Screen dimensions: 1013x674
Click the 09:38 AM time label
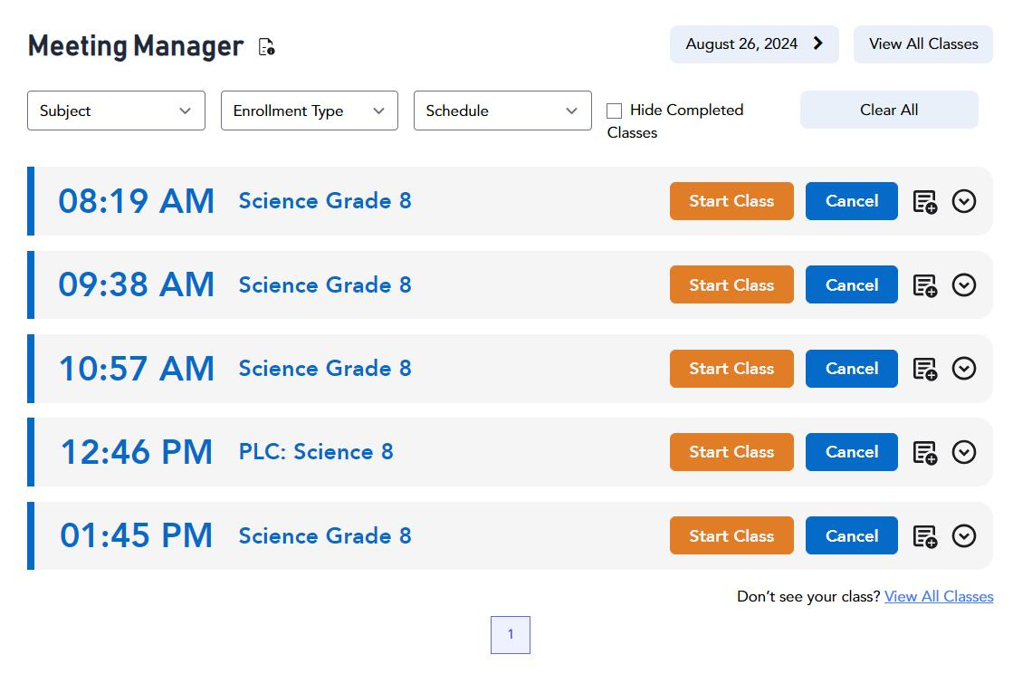pos(137,284)
